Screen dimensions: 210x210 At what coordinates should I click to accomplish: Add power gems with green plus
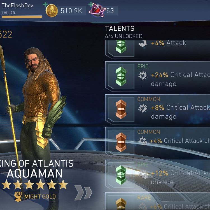point(91,4)
